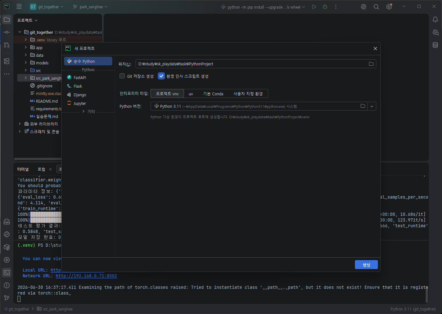Browse for the project location folder
This screenshot has height=314, width=442.
click(x=371, y=64)
